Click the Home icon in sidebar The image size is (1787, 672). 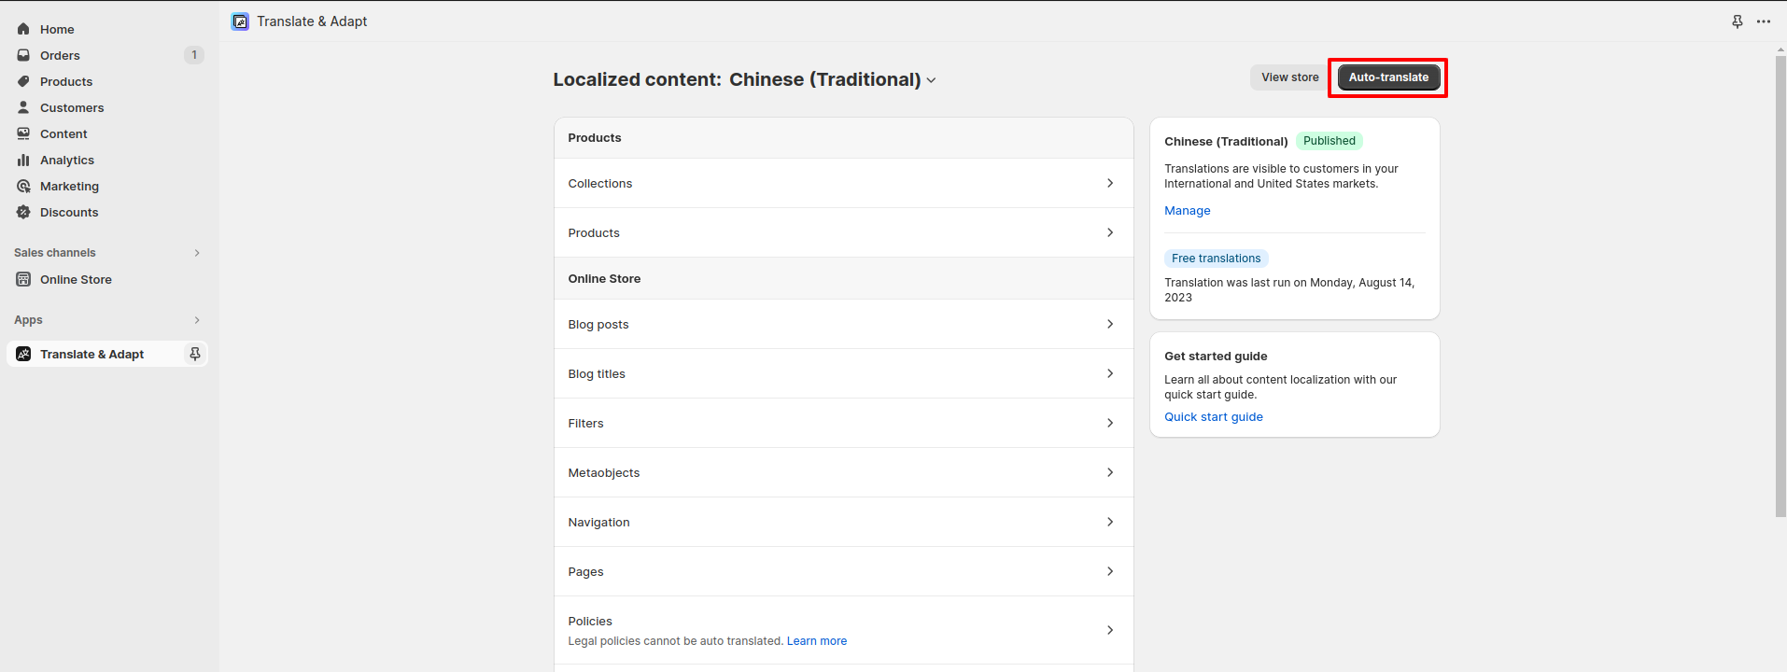click(x=23, y=29)
